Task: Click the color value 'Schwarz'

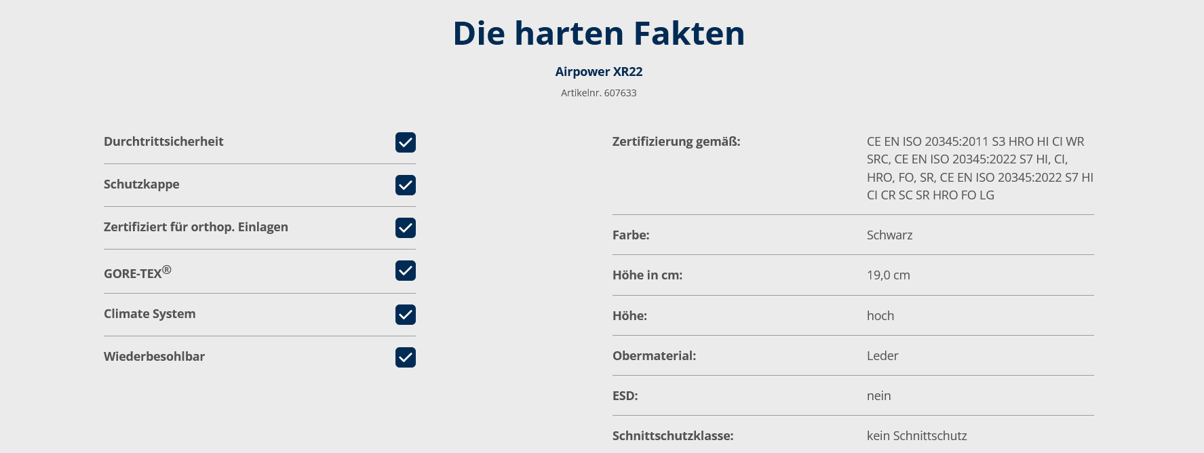Action: coord(890,235)
